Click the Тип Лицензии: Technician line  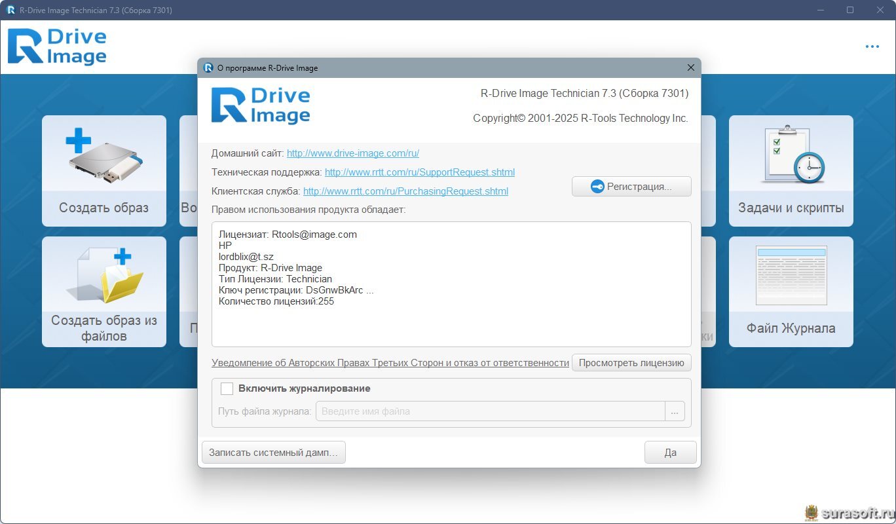coord(276,279)
